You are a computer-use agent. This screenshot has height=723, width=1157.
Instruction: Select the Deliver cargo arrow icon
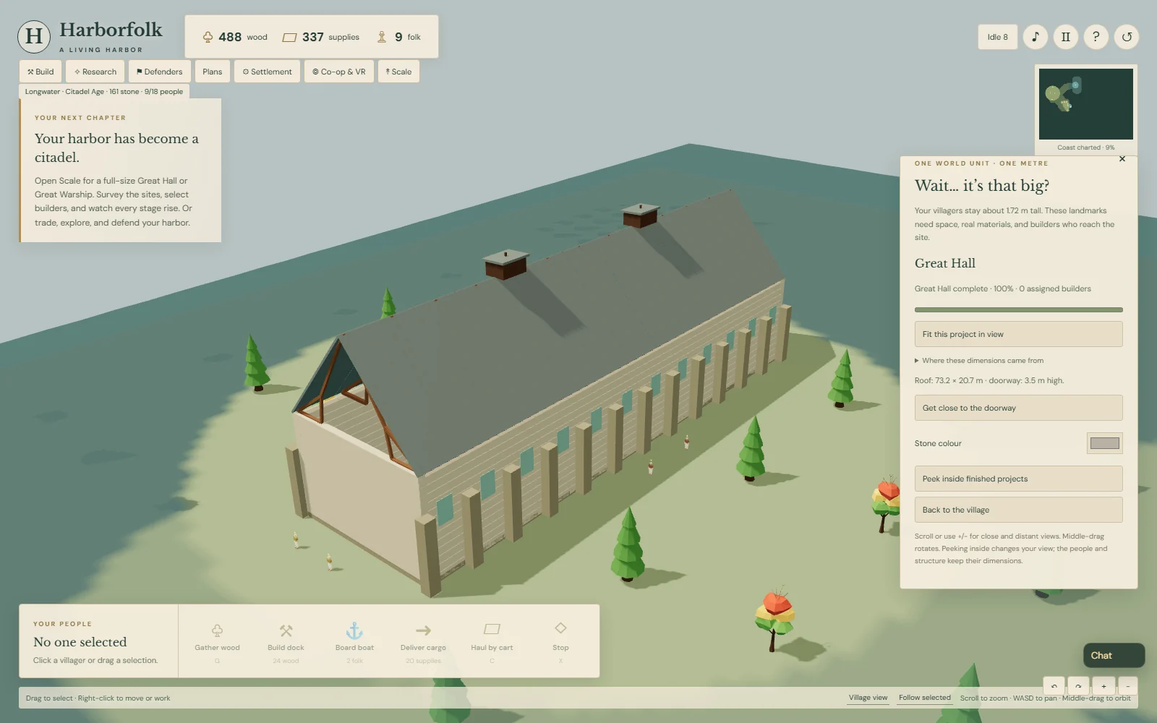[x=423, y=630]
